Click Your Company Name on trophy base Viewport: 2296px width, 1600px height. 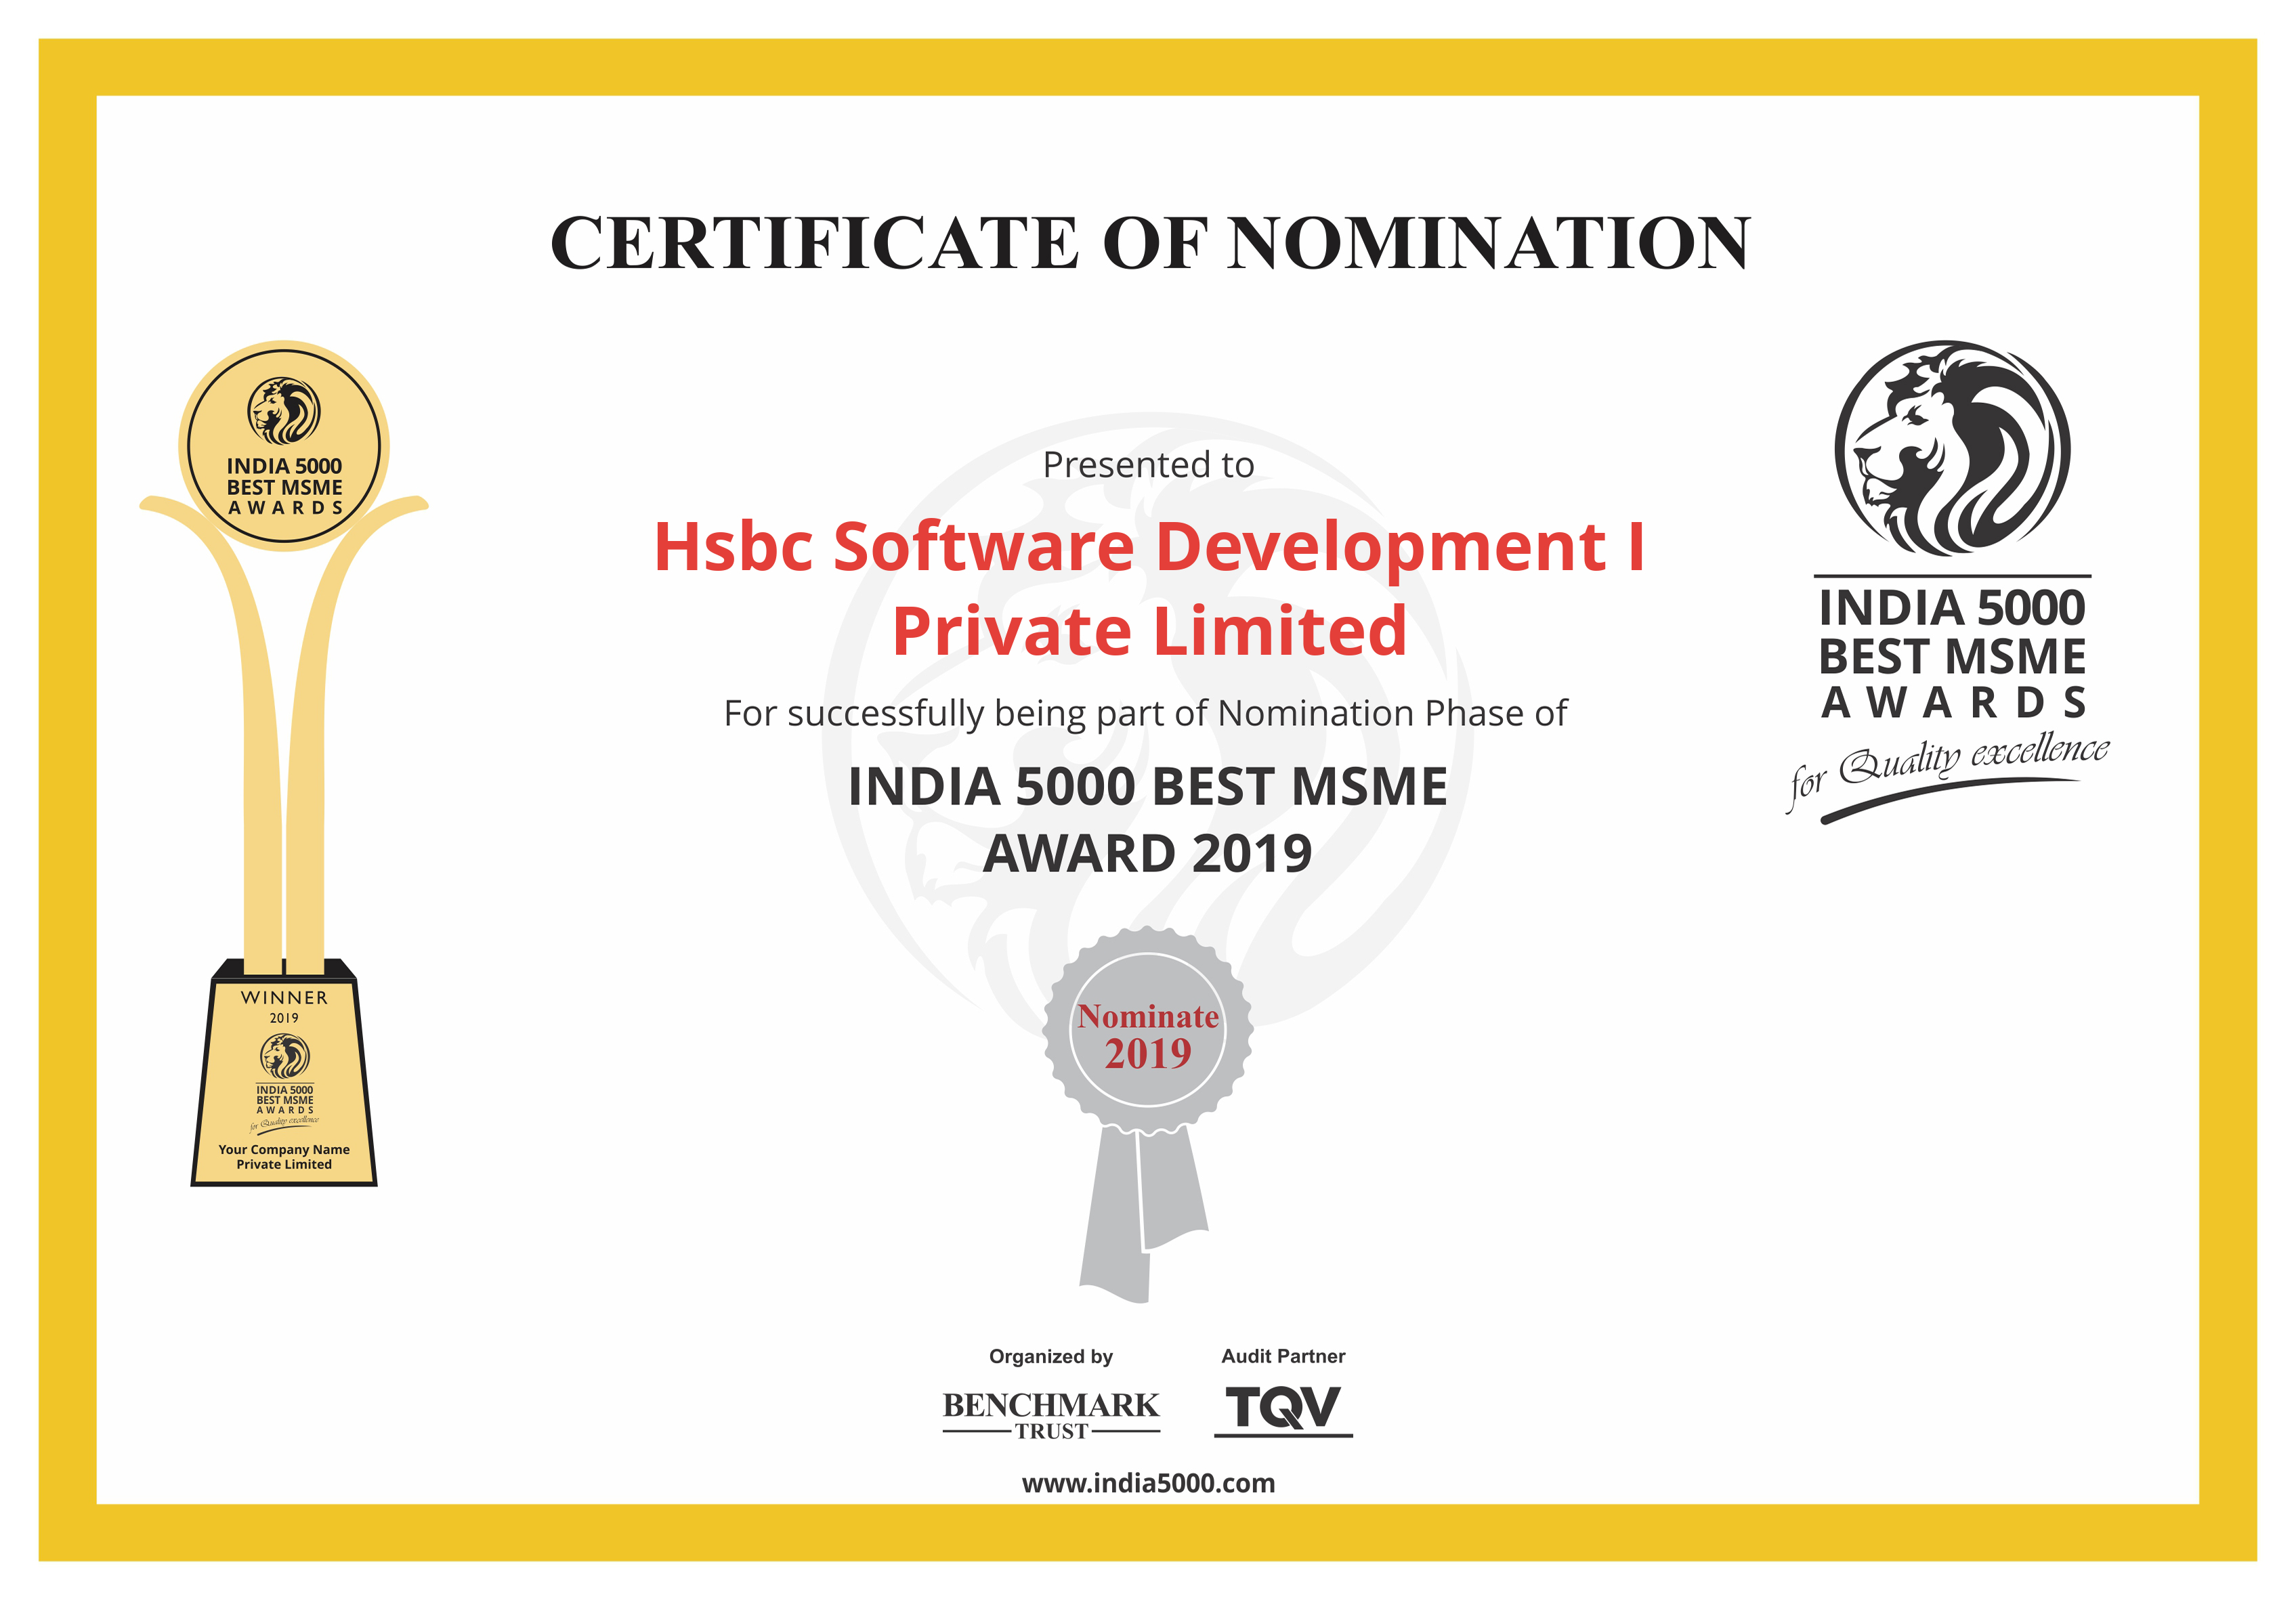click(x=284, y=1150)
